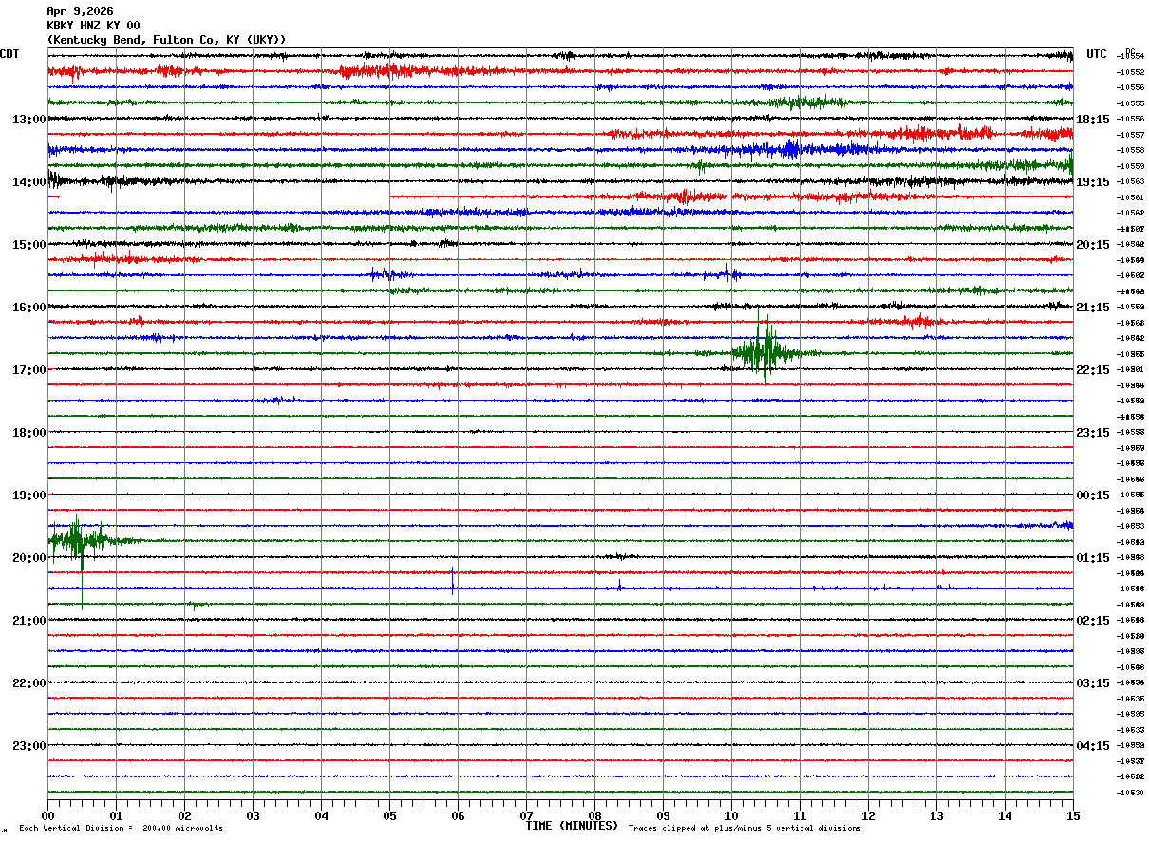Select the 20:00 CDT time label
Viewport: 1149px width, 841px height.
(28, 558)
